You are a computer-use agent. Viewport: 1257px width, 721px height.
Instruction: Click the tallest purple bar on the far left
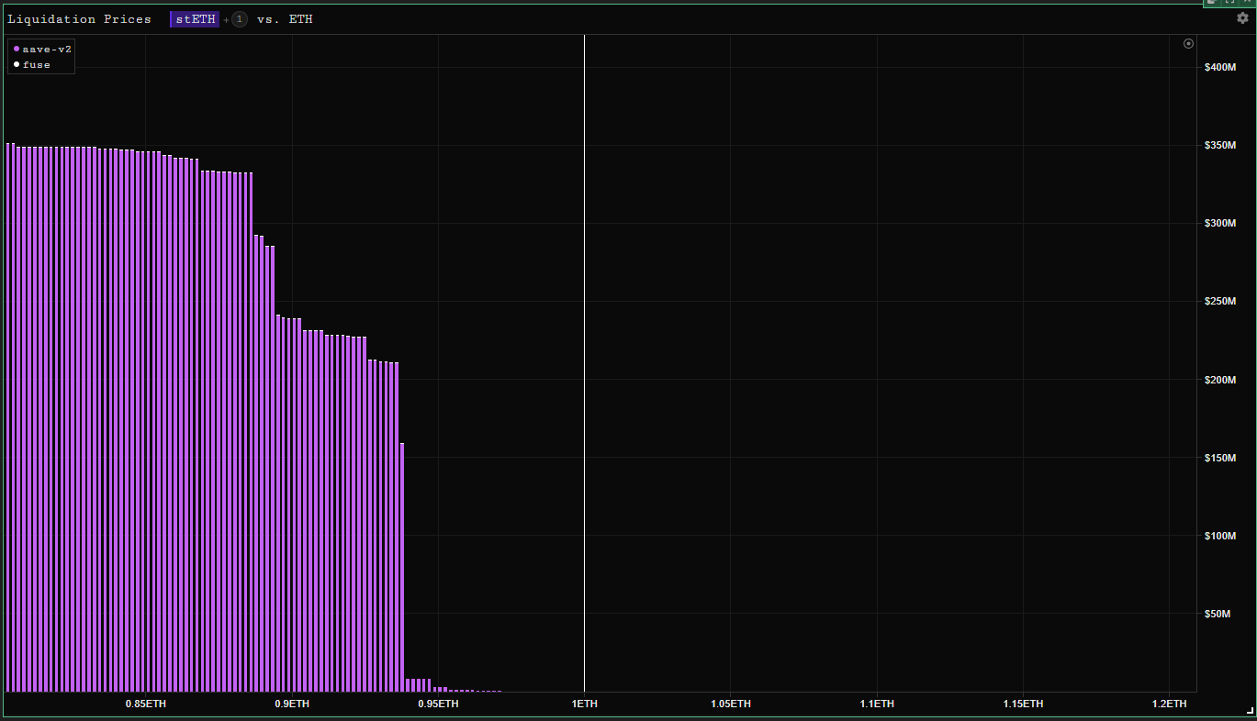tap(7, 416)
